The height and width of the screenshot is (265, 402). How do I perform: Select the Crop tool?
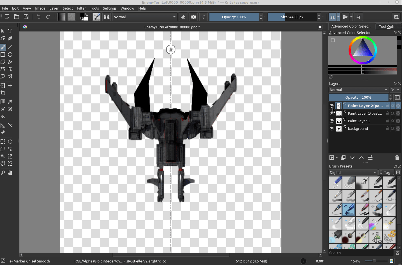[3, 93]
